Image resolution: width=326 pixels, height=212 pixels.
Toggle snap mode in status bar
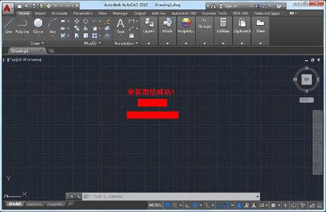click(175, 205)
